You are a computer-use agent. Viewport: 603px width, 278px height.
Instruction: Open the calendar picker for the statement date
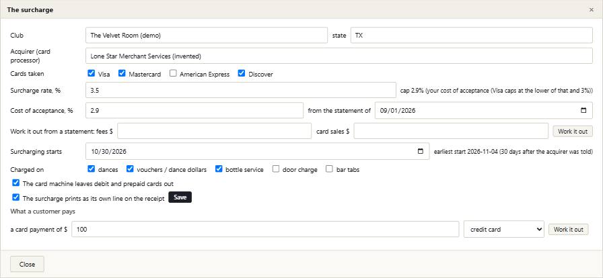click(x=583, y=110)
